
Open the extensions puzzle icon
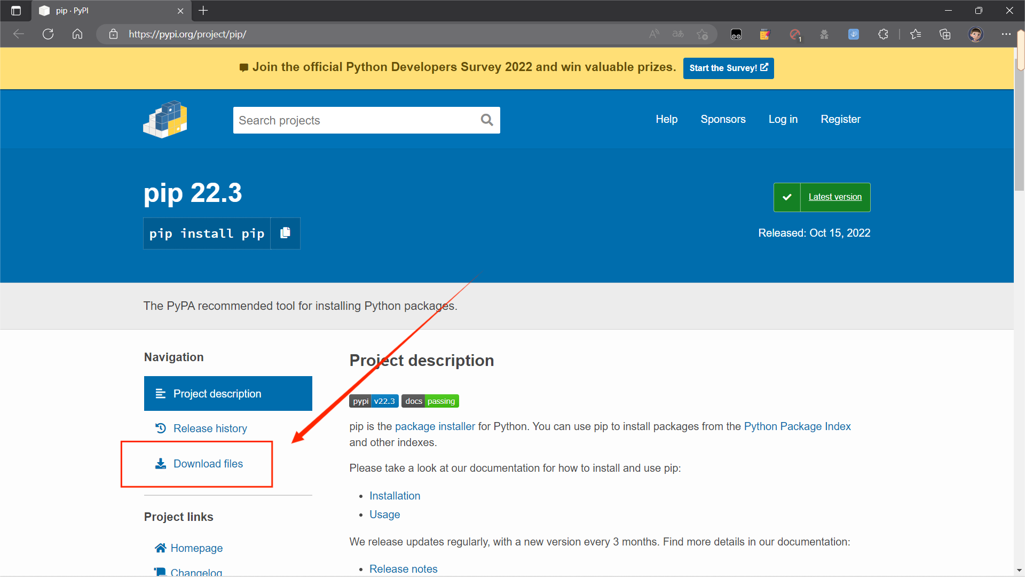tap(883, 34)
